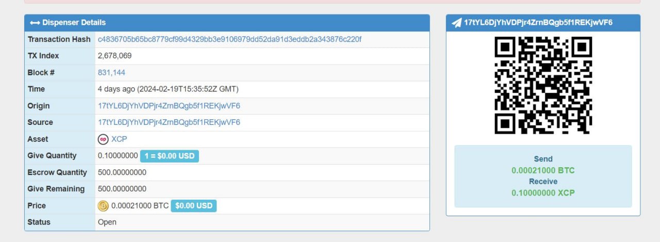The image size is (660, 242).
Task: Click the Give Remaining row label
Action: pyautogui.click(x=56, y=189)
